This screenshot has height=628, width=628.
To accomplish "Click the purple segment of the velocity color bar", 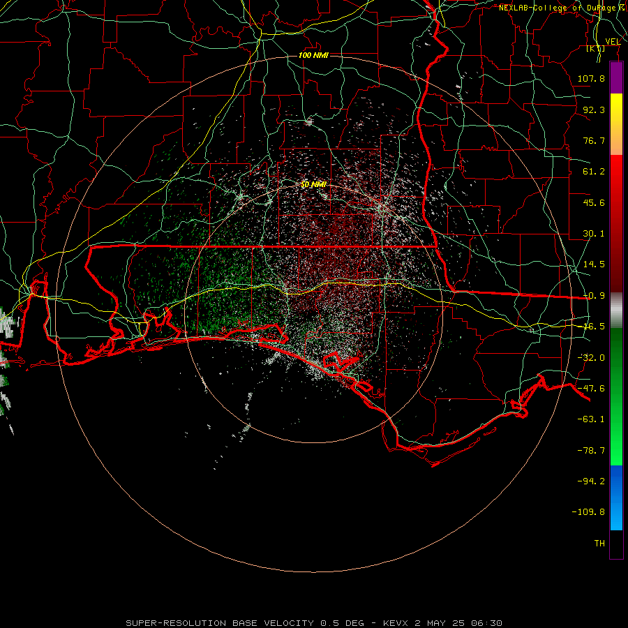I will (616, 77).
